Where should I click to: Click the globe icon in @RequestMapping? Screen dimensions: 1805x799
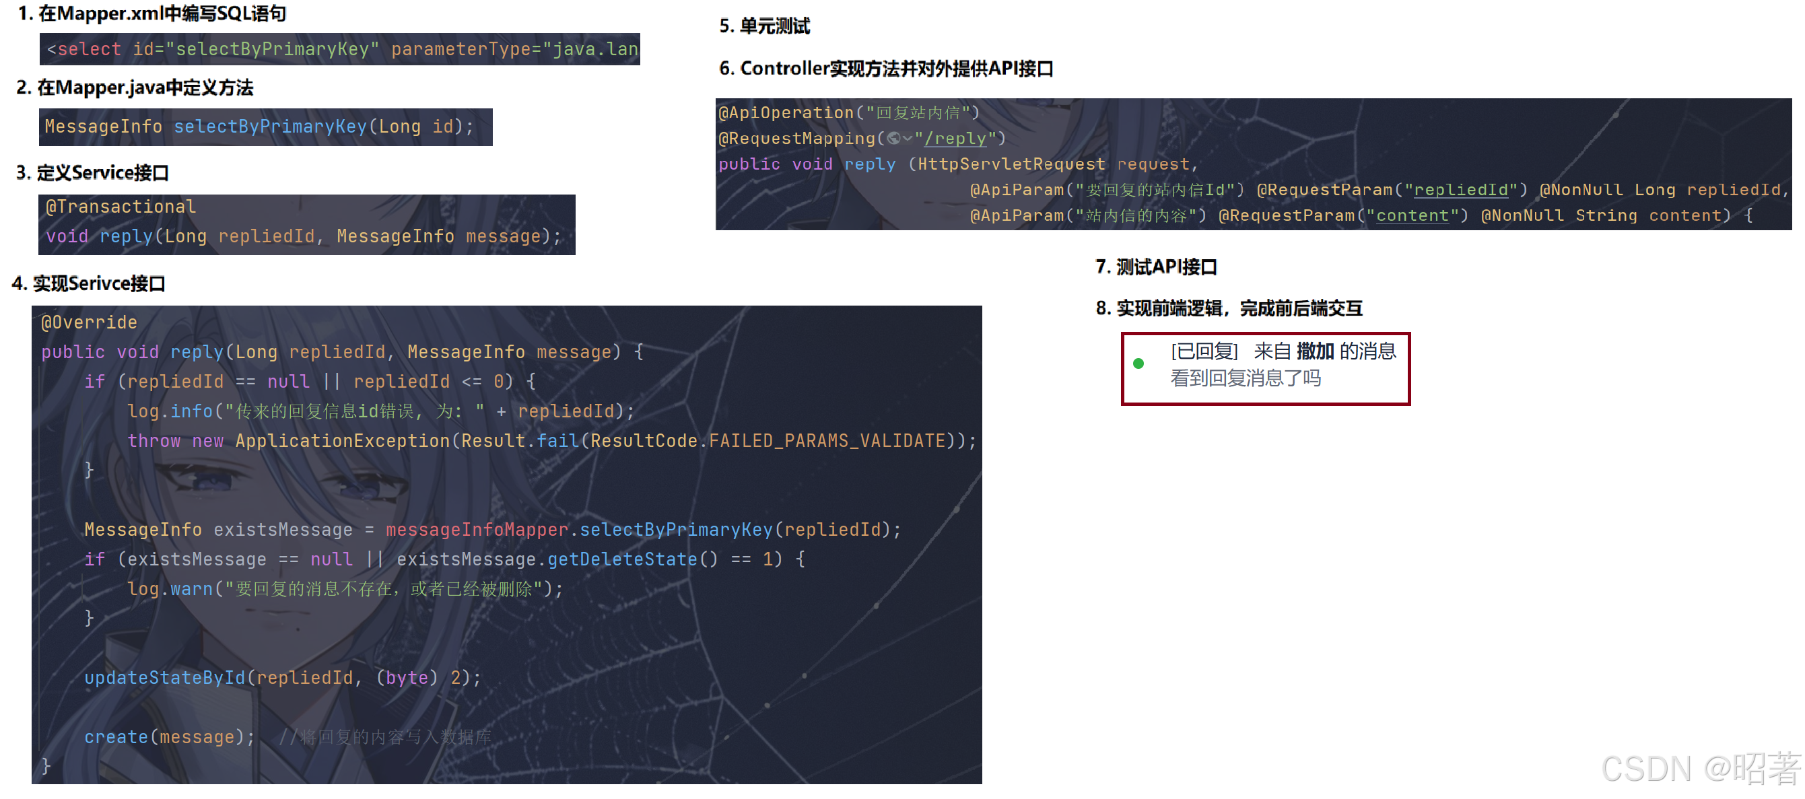point(893,139)
